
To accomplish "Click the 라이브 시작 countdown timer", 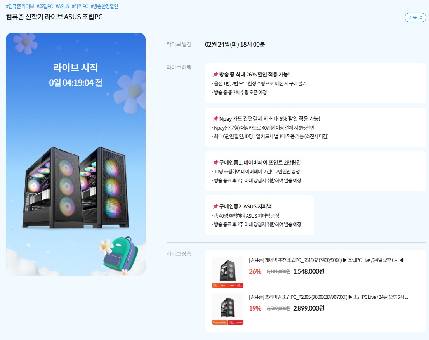I will [x=76, y=83].
